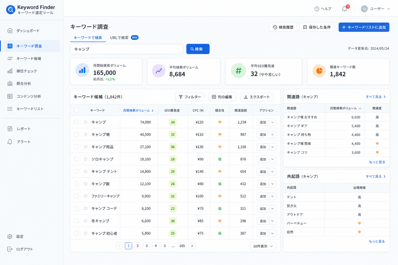Open the notification bell icon
Image resolution: width=398 pixels, height=265 pixels.
[x=344, y=9]
